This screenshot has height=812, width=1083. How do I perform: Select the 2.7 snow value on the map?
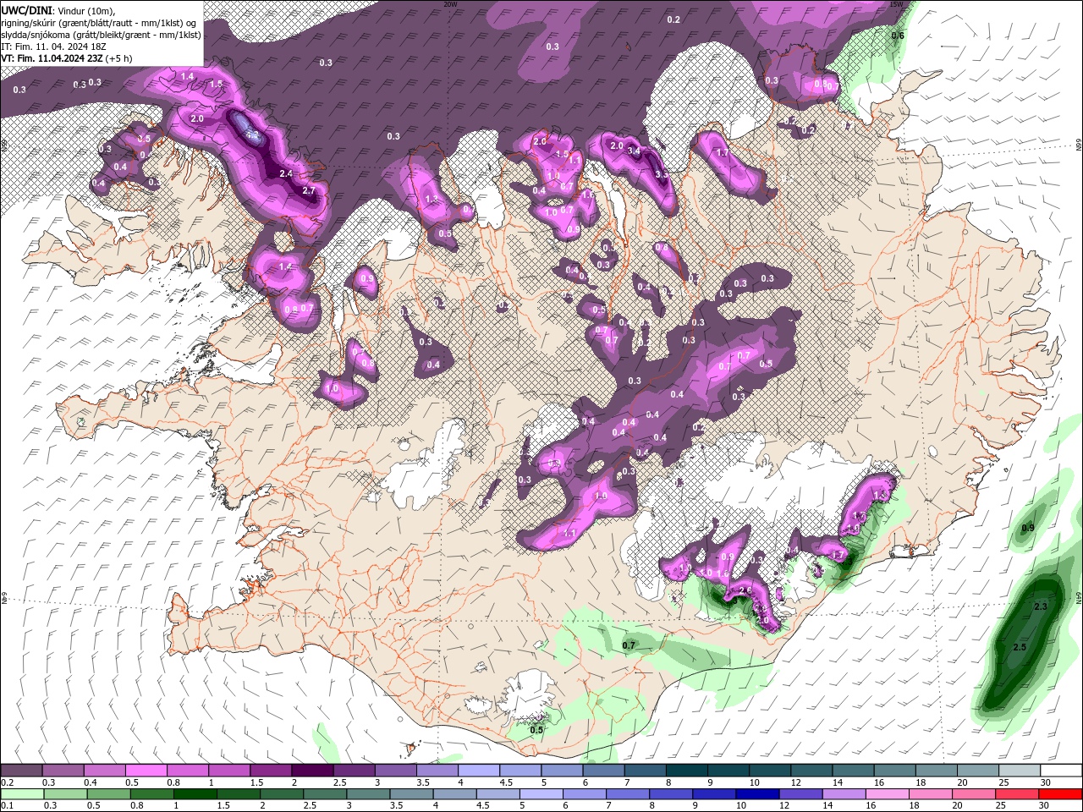(309, 190)
